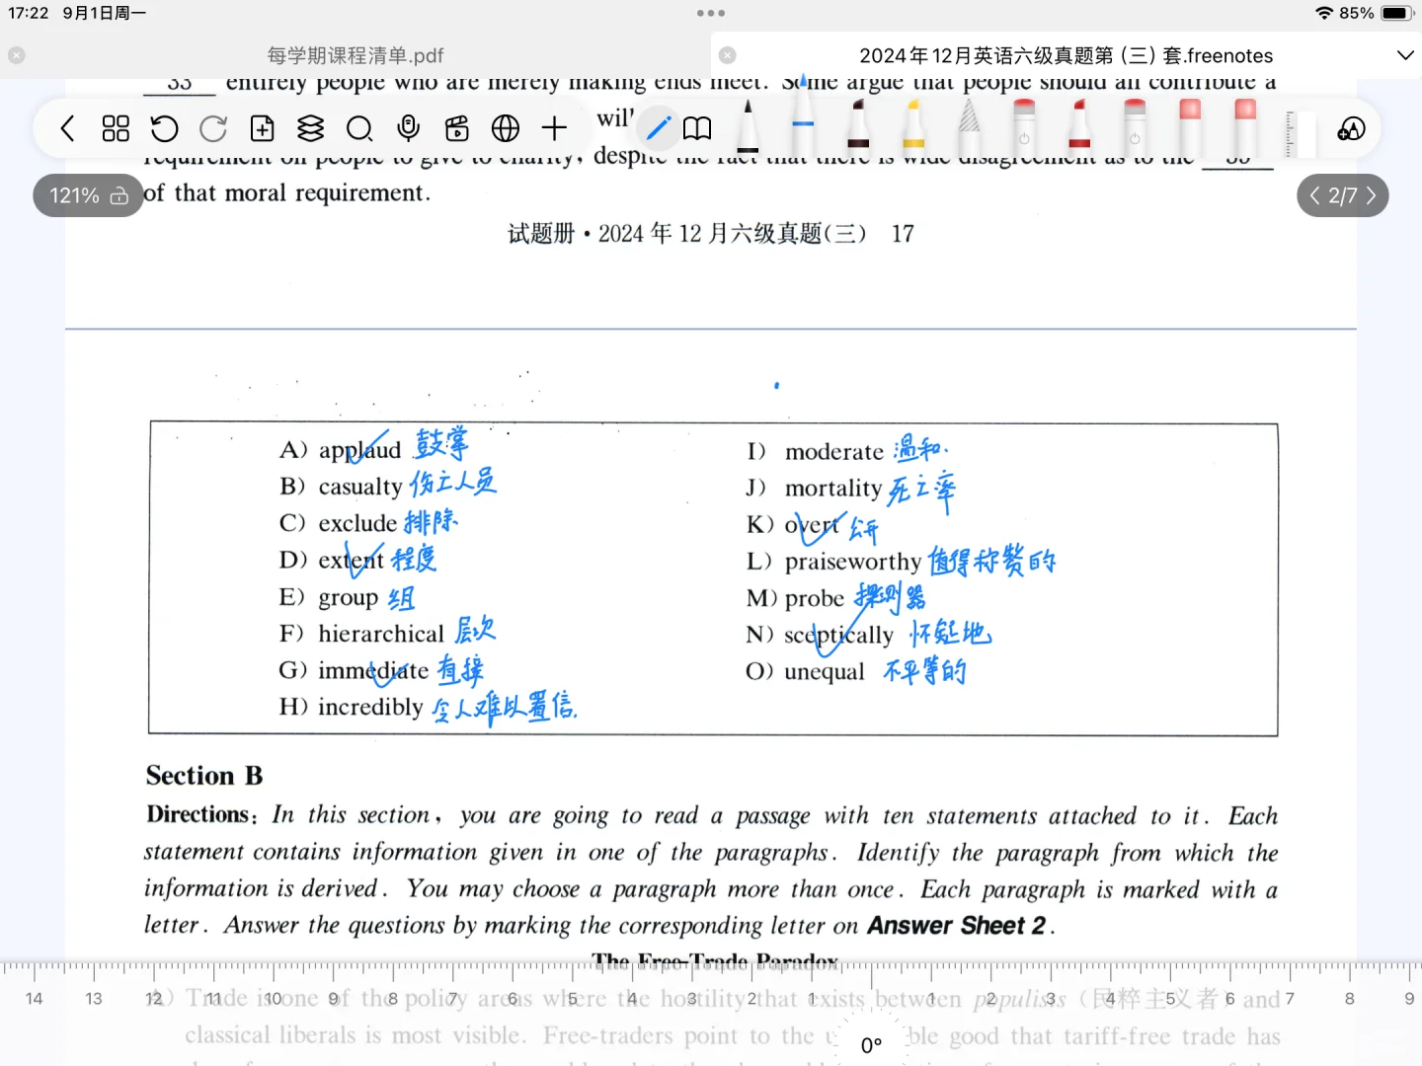Select the 2024年12月英语六级真题 freenotes tab

(x=1066, y=55)
